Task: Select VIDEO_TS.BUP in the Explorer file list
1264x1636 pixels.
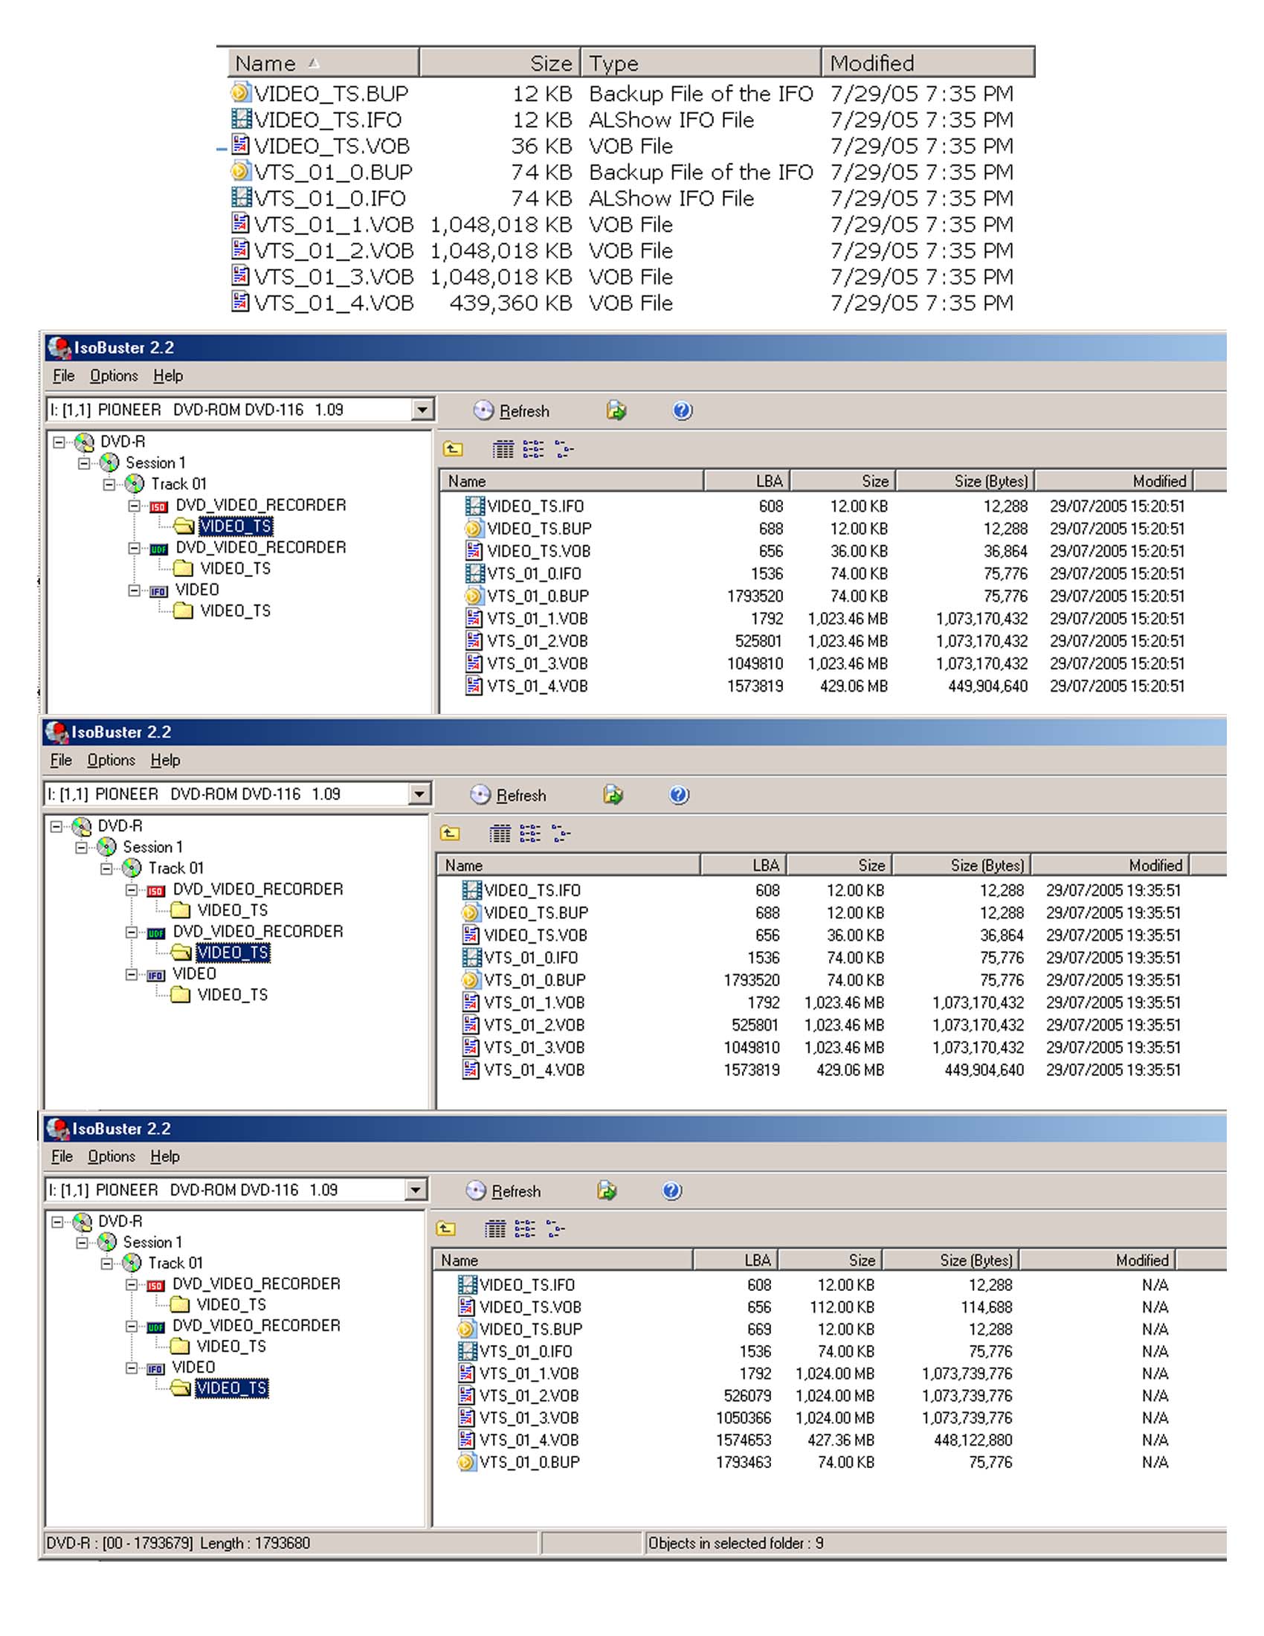Action: 332,94
